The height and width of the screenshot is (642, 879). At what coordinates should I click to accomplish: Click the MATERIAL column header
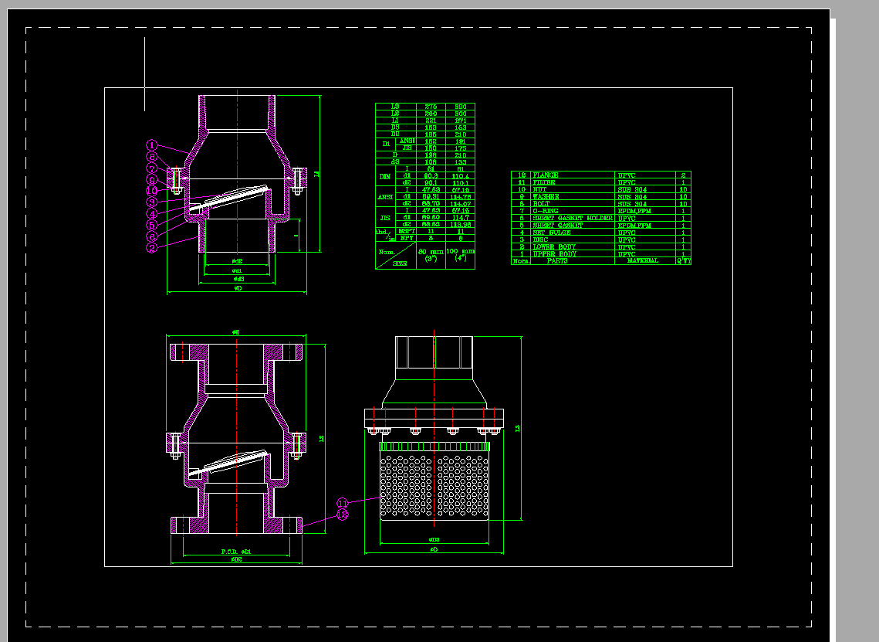[x=642, y=261]
